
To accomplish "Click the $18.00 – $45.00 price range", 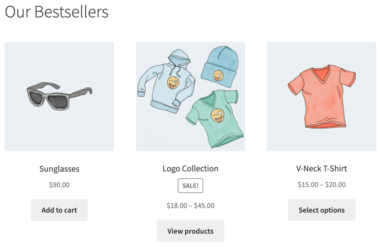I will [x=190, y=205].
